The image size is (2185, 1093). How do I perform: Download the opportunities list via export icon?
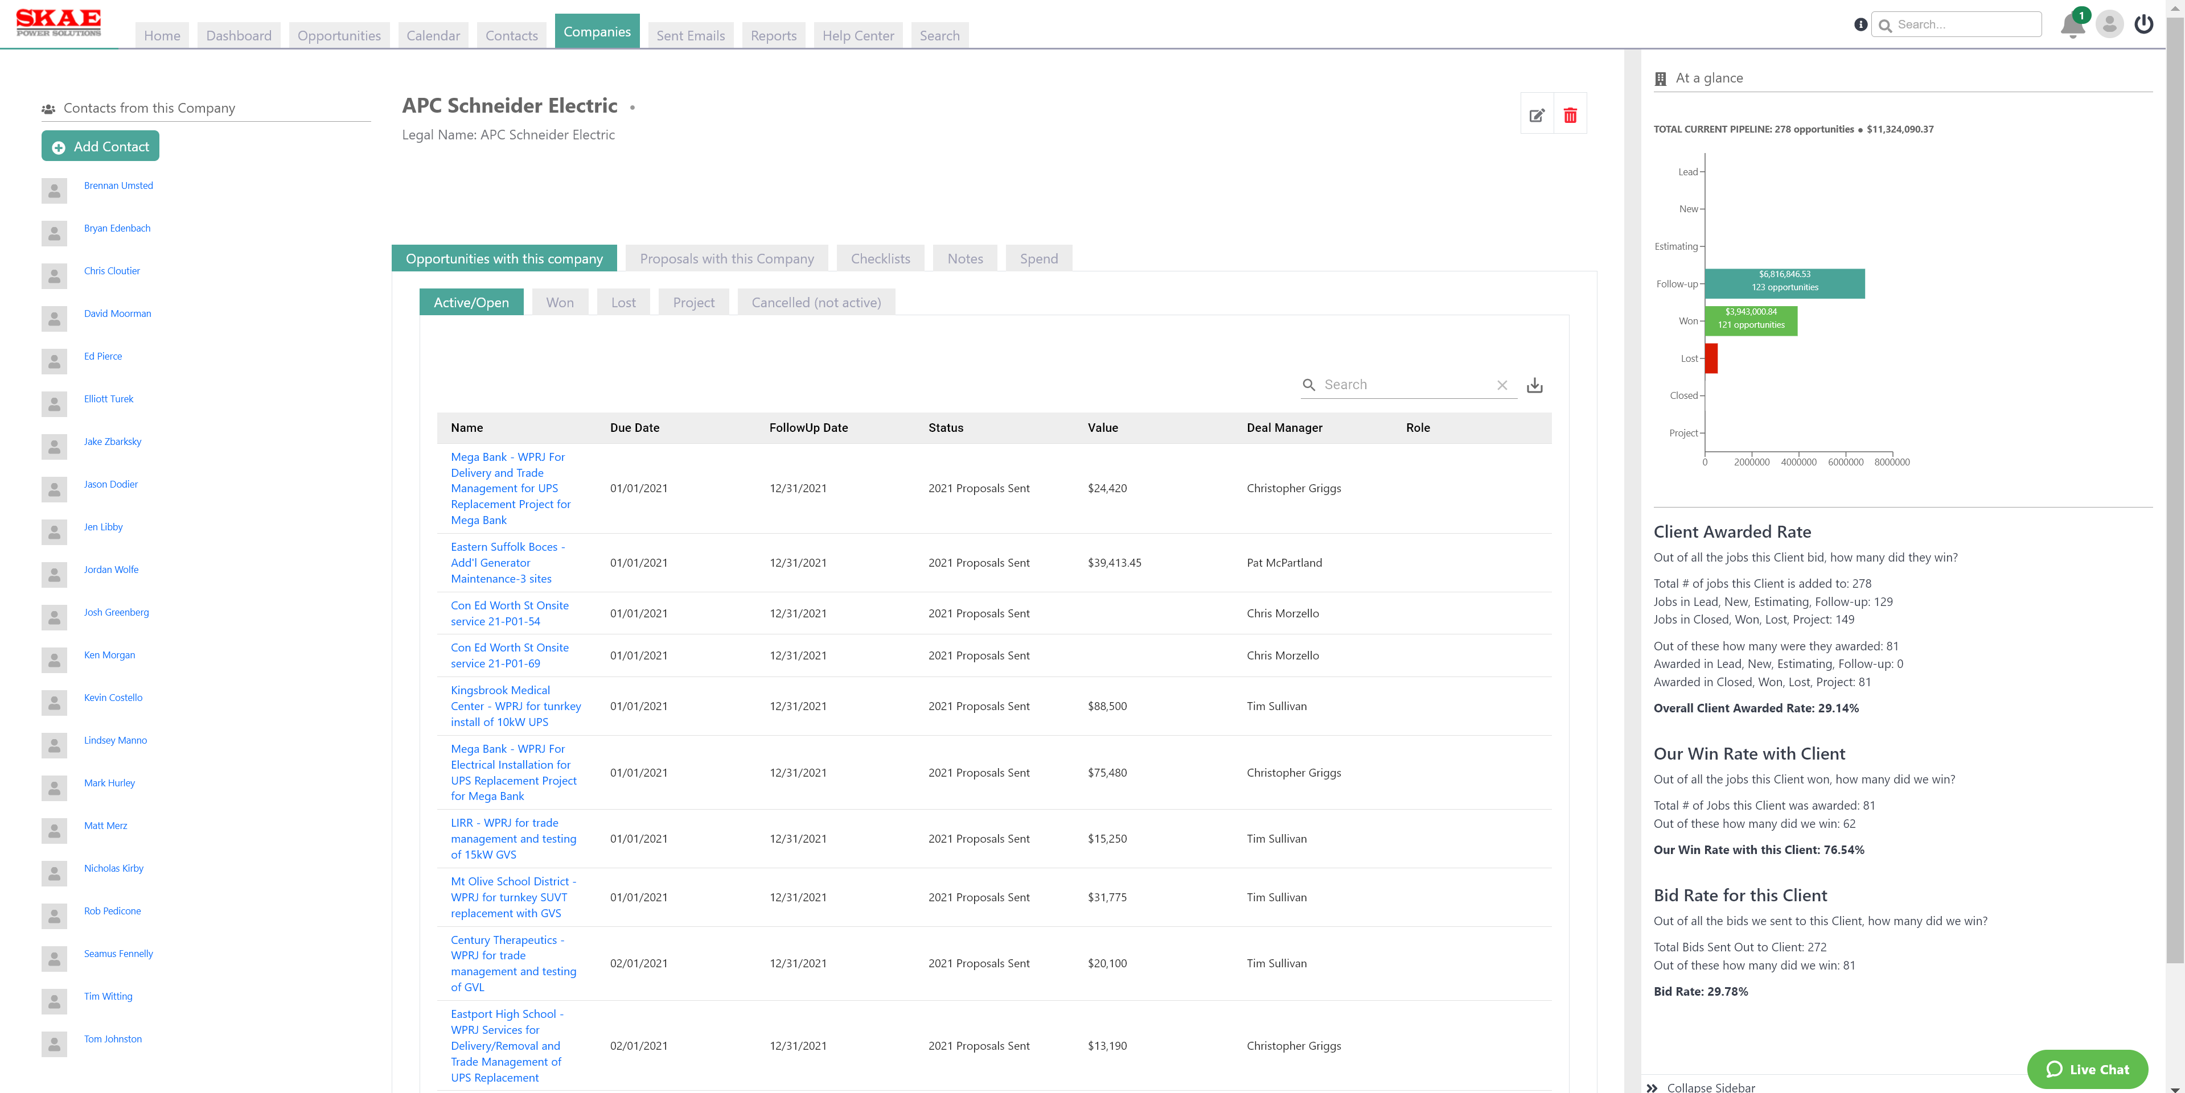coord(1535,384)
